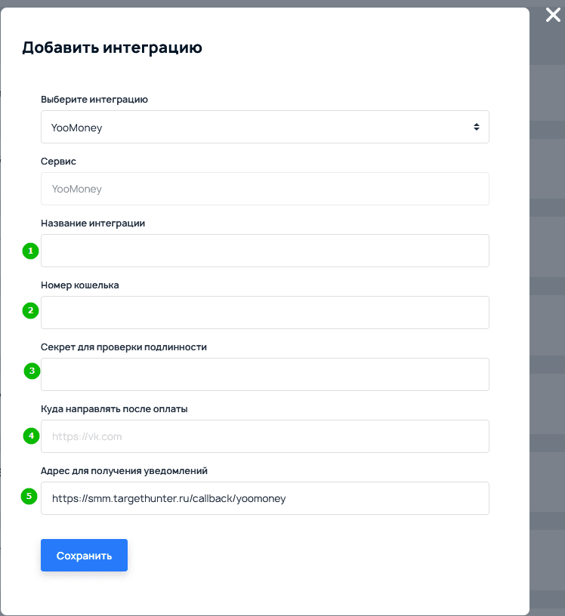The image size is (565, 616).
Task: Click green step badge number 3
Action: click(32, 371)
